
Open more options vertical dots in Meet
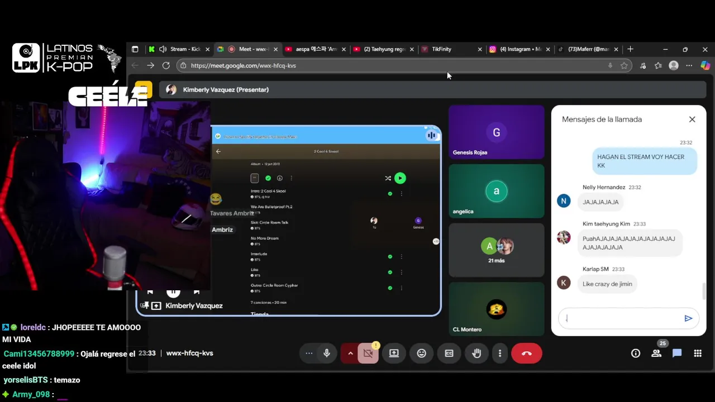500,353
